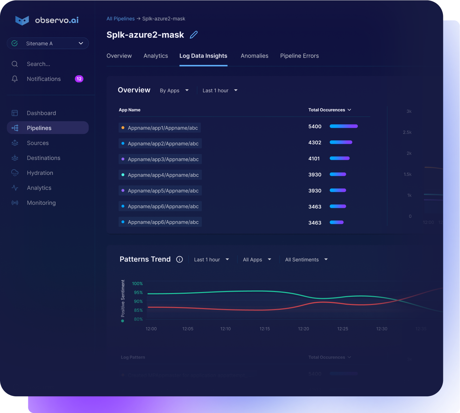Sort by Total Occurences column chevron
Screen dimensions: 460x413
point(349,110)
